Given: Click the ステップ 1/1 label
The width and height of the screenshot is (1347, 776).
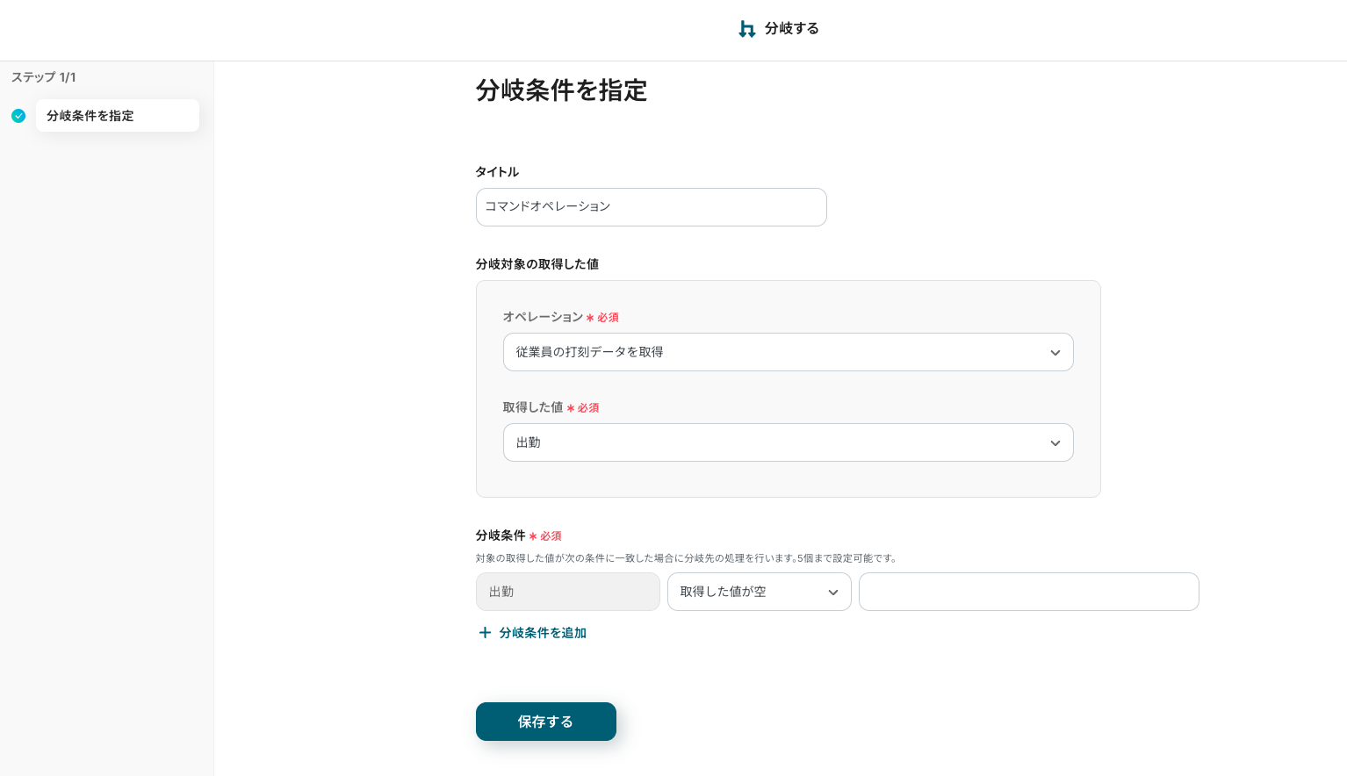Looking at the screenshot, I should pyautogui.click(x=44, y=77).
